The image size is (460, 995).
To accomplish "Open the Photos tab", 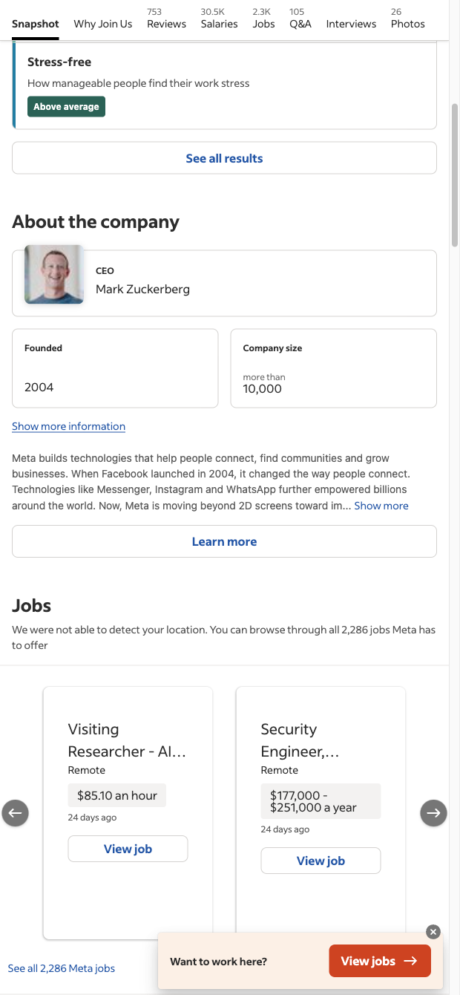I will click(408, 19).
